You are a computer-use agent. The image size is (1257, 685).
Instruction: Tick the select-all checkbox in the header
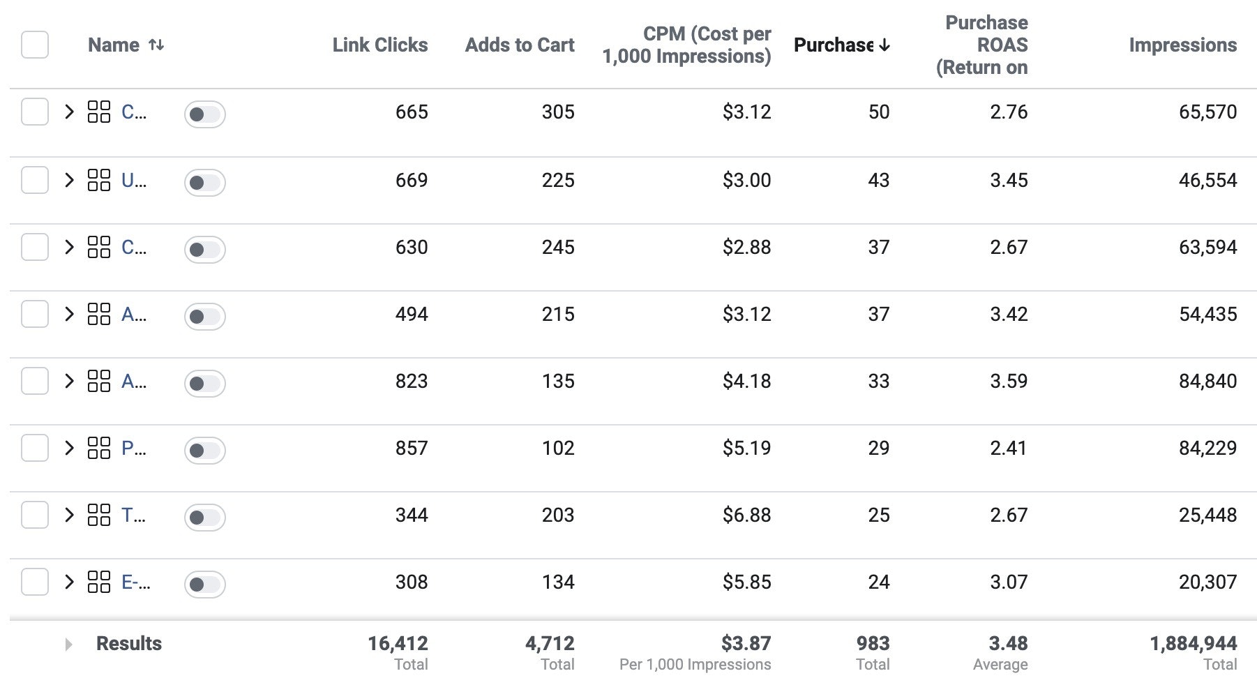coord(35,45)
